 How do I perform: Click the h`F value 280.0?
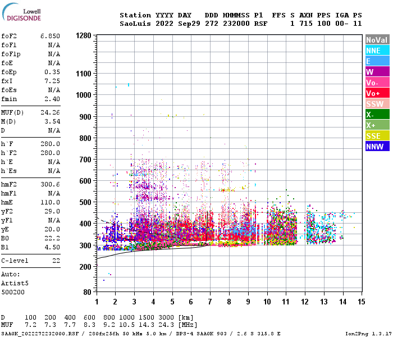50,144
